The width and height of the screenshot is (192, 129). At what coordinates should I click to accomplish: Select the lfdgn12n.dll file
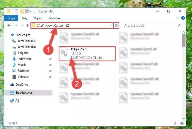pos(87,54)
